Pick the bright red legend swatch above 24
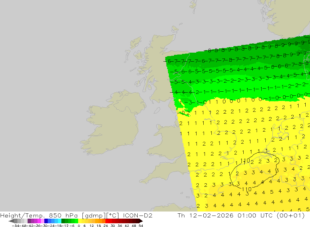Screen dimensions: 310x227 pyautogui.click(x=107, y=221)
